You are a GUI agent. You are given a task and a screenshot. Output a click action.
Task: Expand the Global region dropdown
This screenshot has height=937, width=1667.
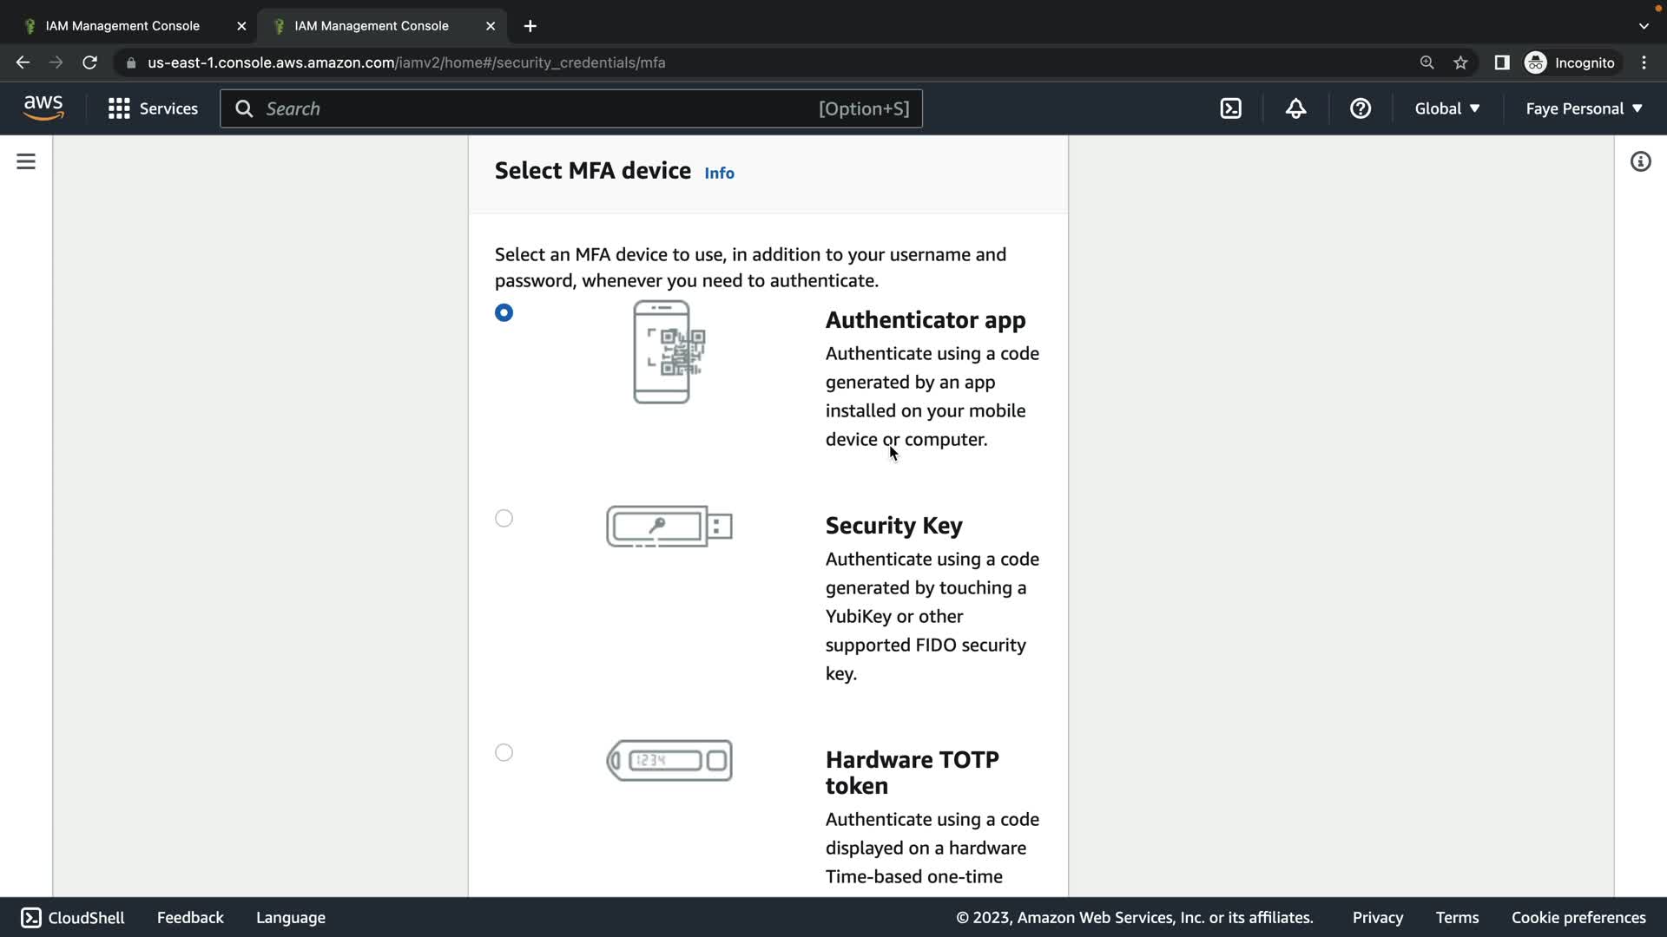click(x=1446, y=108)
